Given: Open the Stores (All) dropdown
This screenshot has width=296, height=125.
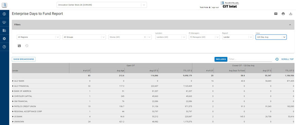Looking at the screenshot, I should tap(130, 37).
